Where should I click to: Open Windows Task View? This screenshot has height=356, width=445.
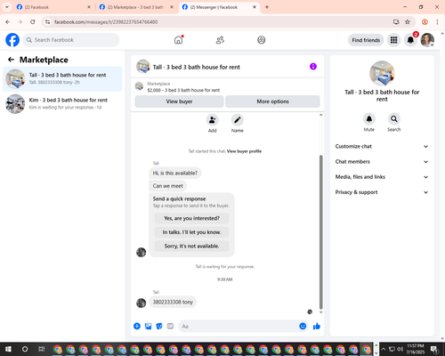click(42, 349)
